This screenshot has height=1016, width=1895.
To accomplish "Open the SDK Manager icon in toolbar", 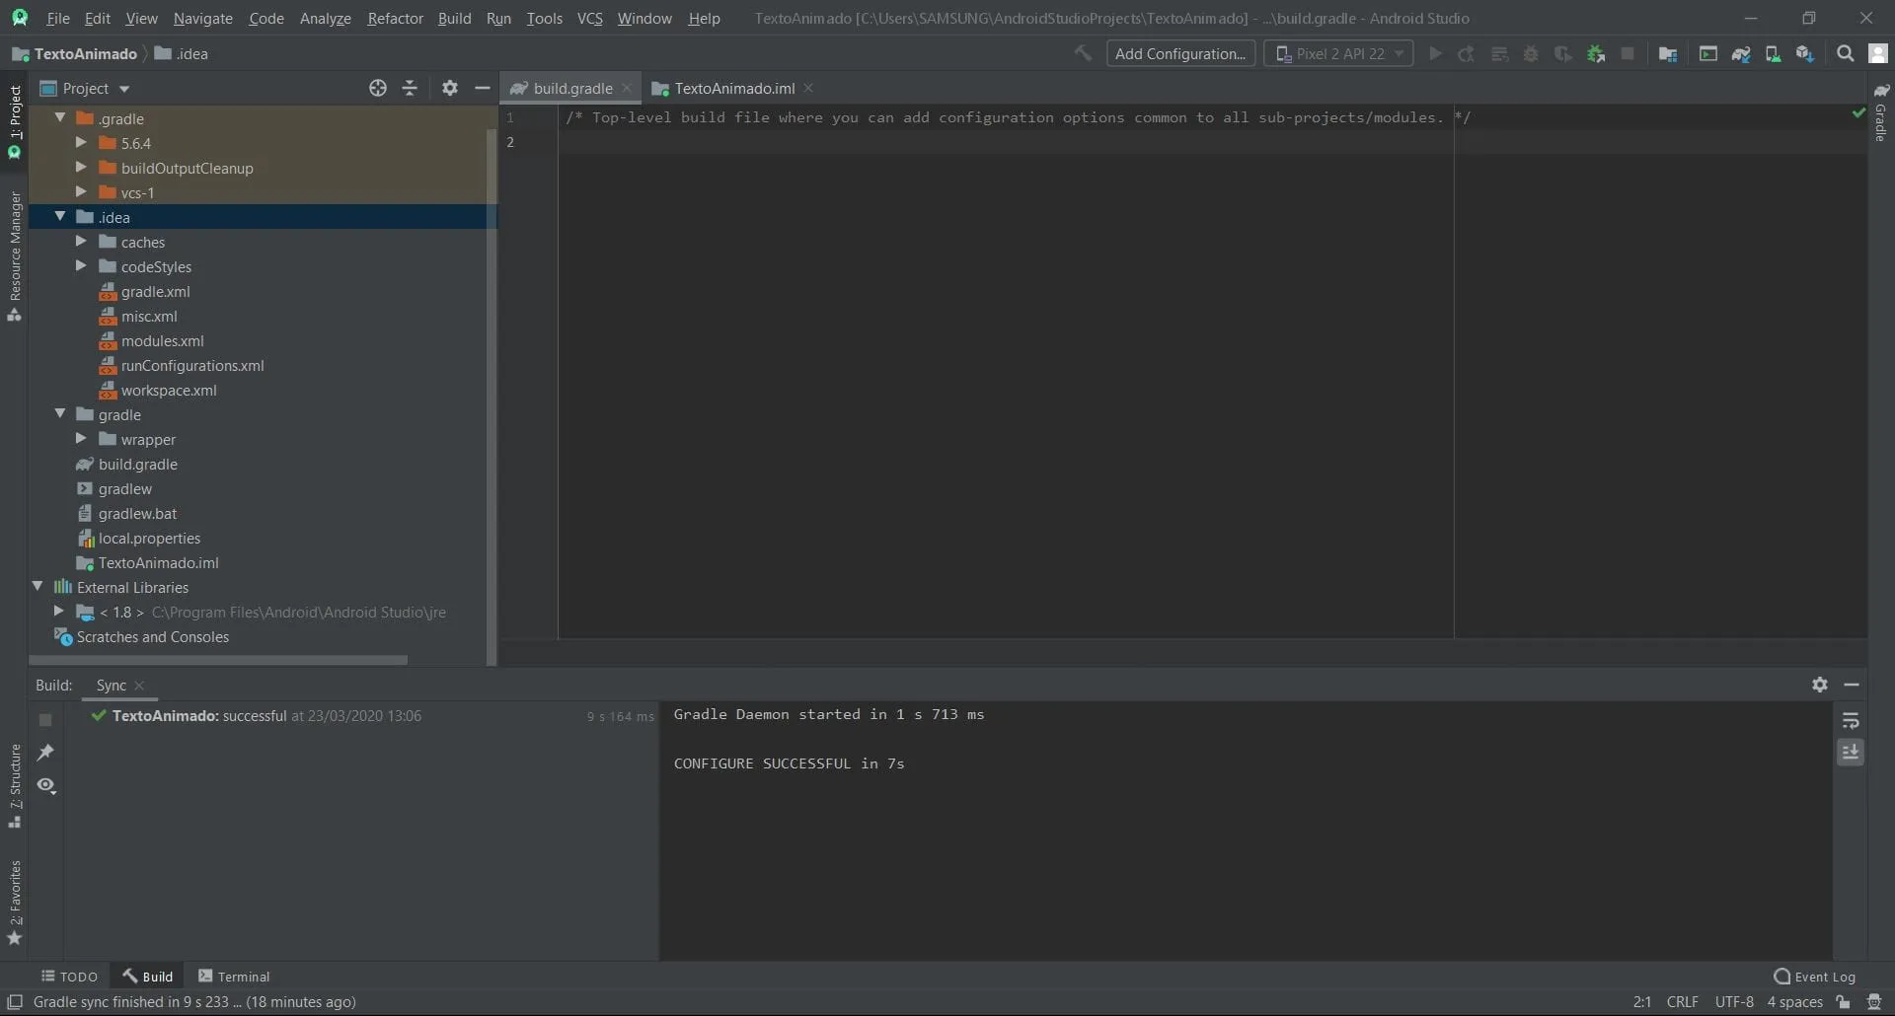I will pos(1804,54).
